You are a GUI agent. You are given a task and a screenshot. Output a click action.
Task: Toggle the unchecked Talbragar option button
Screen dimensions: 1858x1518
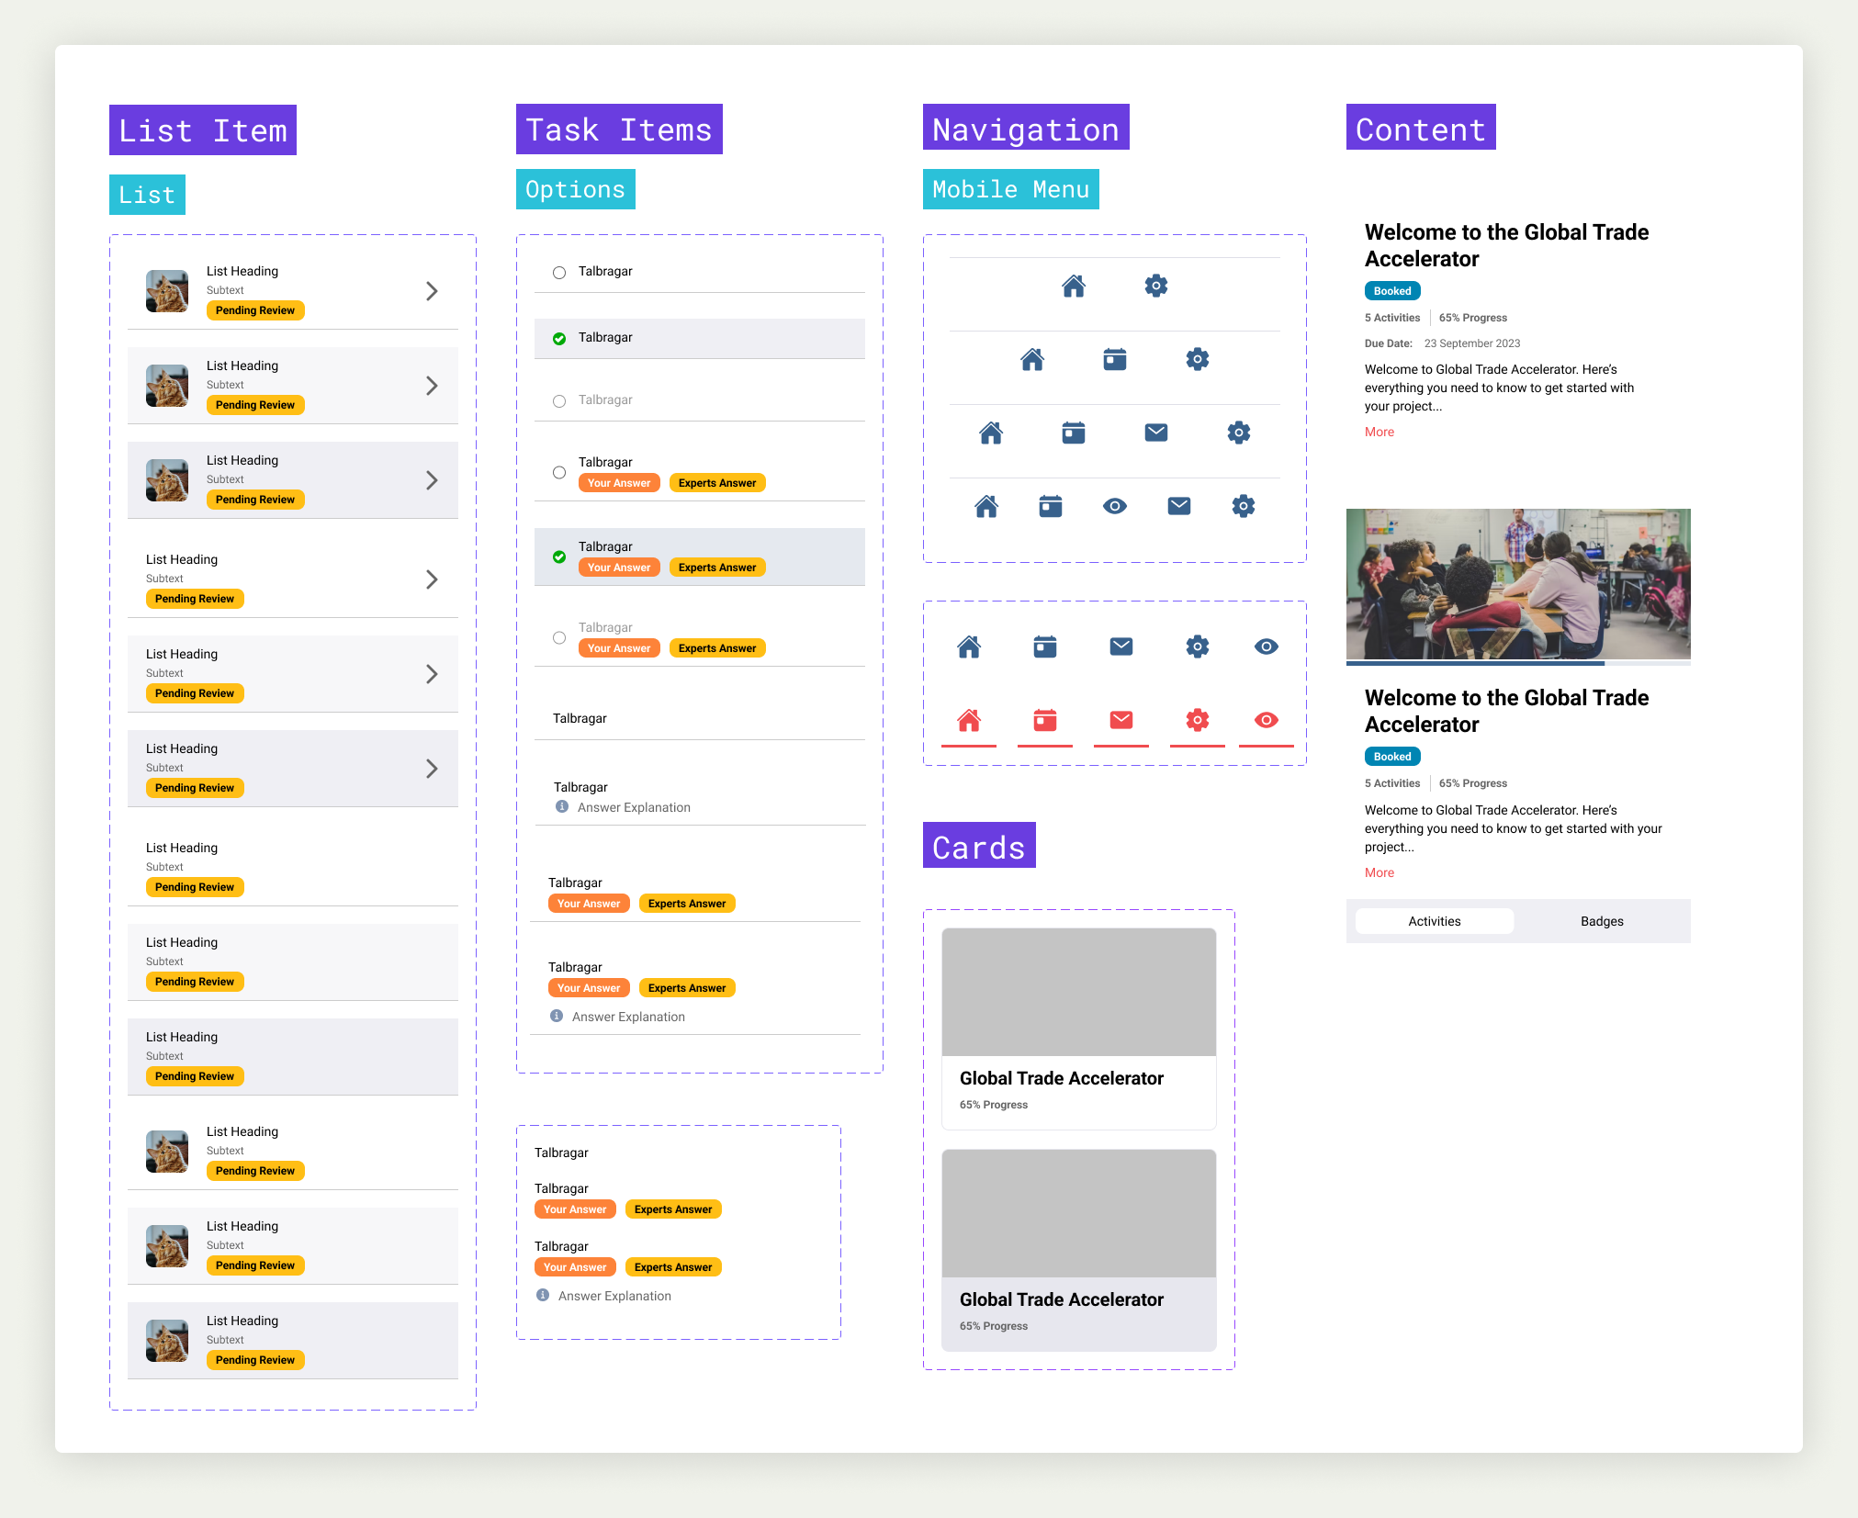pyautogui.click(x=558, y=272)
